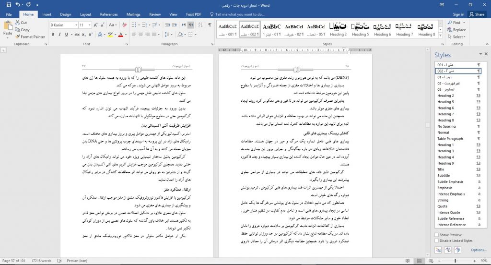Open Styles pane options dropdown arrow
The width and height of the screenshot is (491, 265).
(x=480, y=54)
